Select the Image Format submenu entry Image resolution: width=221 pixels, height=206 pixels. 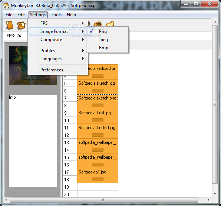(58, 31)
